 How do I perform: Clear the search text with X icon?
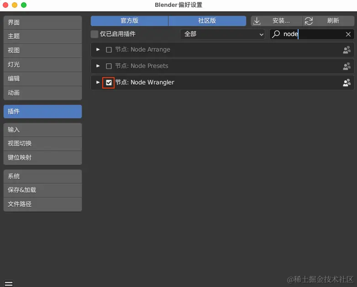pyautogui.click(x=348, y=34)
